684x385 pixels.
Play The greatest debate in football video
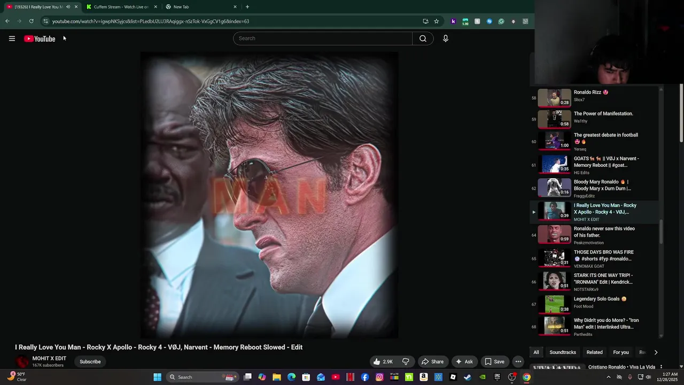tap(594, 141)
